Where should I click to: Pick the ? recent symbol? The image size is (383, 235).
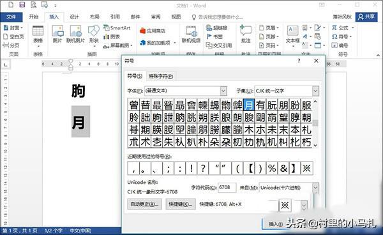click(203, 168)
